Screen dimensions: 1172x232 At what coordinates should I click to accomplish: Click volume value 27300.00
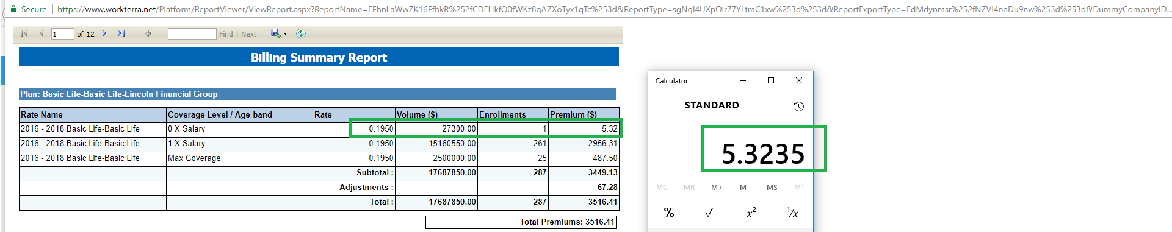click(459, 129)
